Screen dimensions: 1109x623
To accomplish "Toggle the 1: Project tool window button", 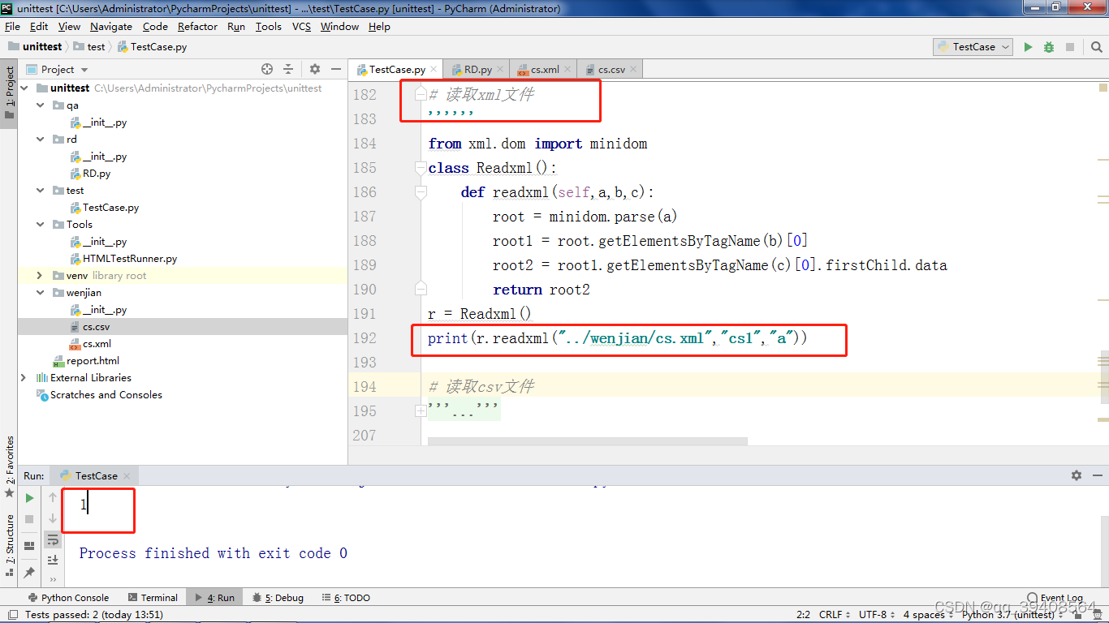I will [x=9, y=92].
